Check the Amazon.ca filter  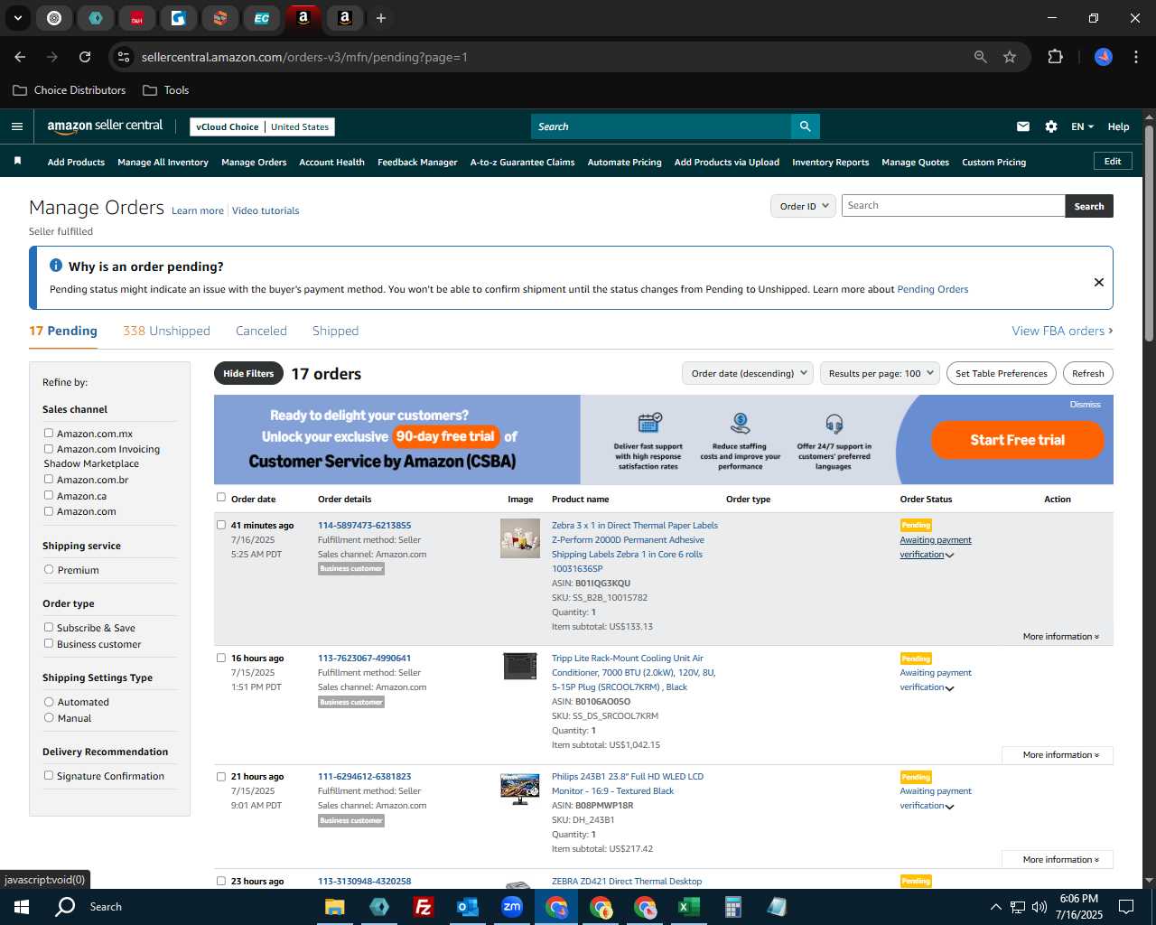[49, 495]
